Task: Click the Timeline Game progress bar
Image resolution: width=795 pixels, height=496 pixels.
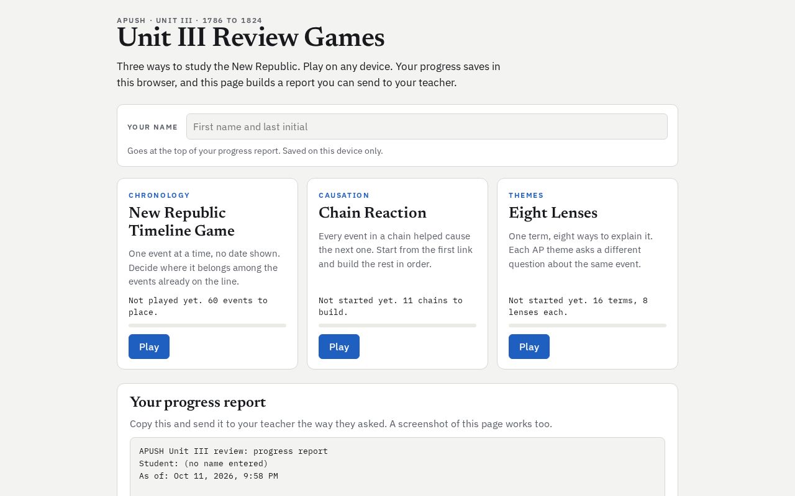Action: pyautogui.click(x=207, y=325)
